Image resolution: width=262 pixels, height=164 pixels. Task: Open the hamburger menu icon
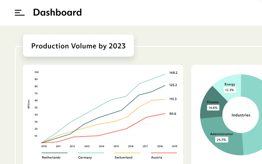20,13
